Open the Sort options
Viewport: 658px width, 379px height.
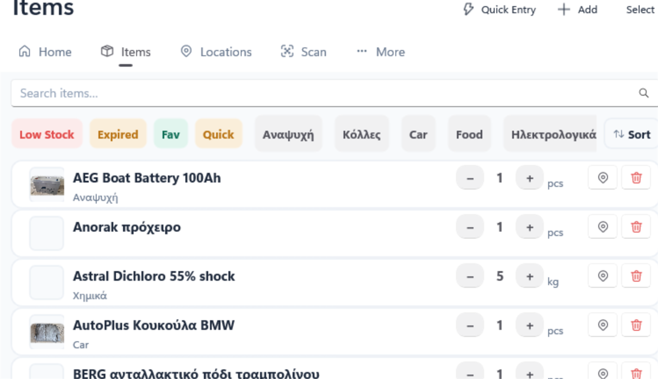(x=632, y=135)
